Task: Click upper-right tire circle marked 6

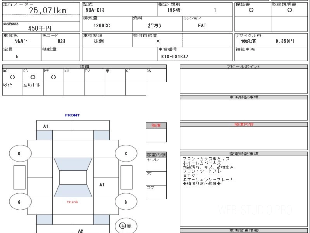Action: (x=126, y=154)
